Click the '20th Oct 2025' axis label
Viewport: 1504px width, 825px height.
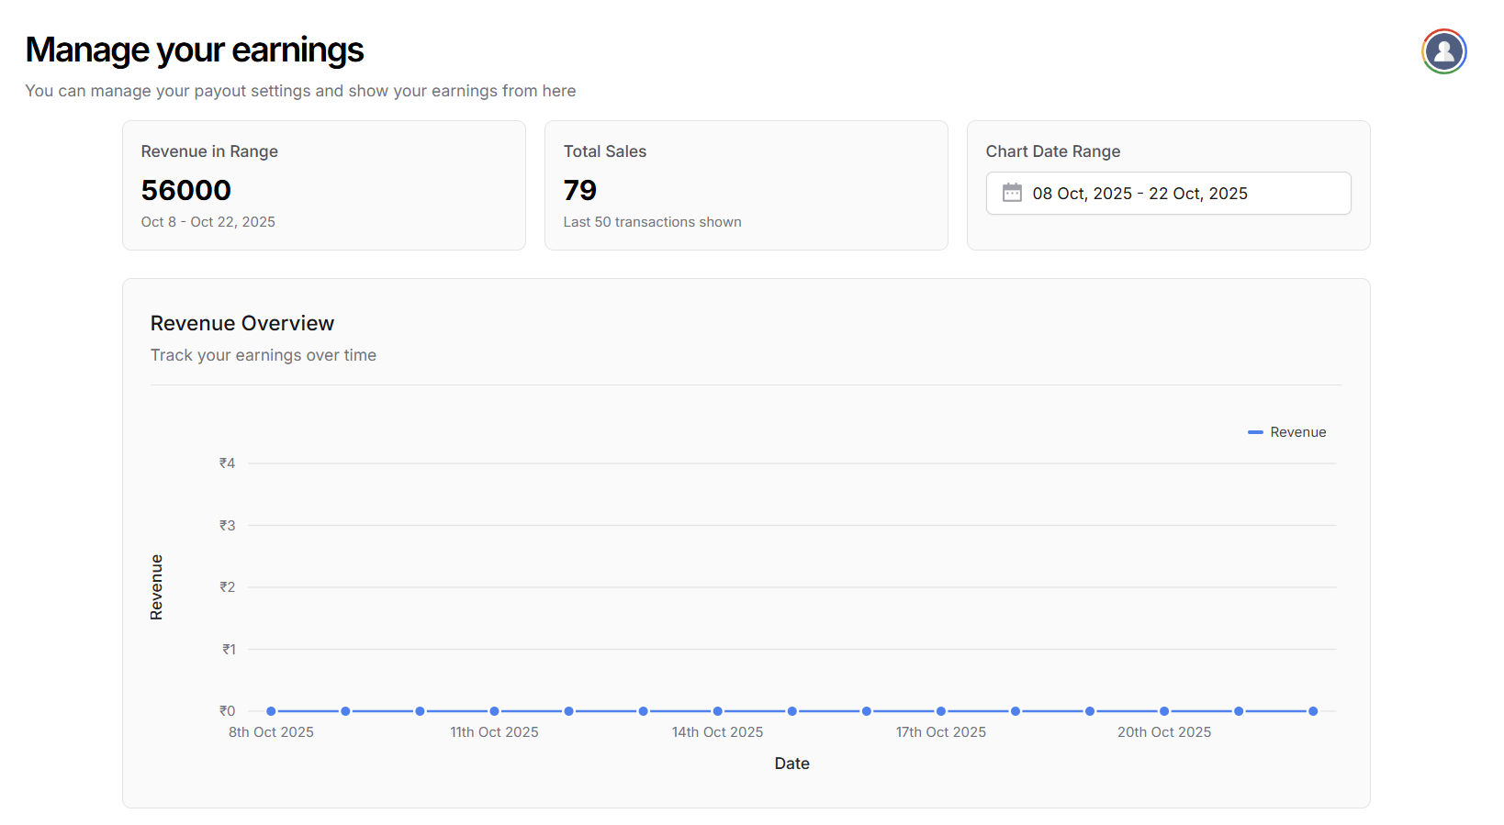pyautogui.click(x=1164, y=732)
